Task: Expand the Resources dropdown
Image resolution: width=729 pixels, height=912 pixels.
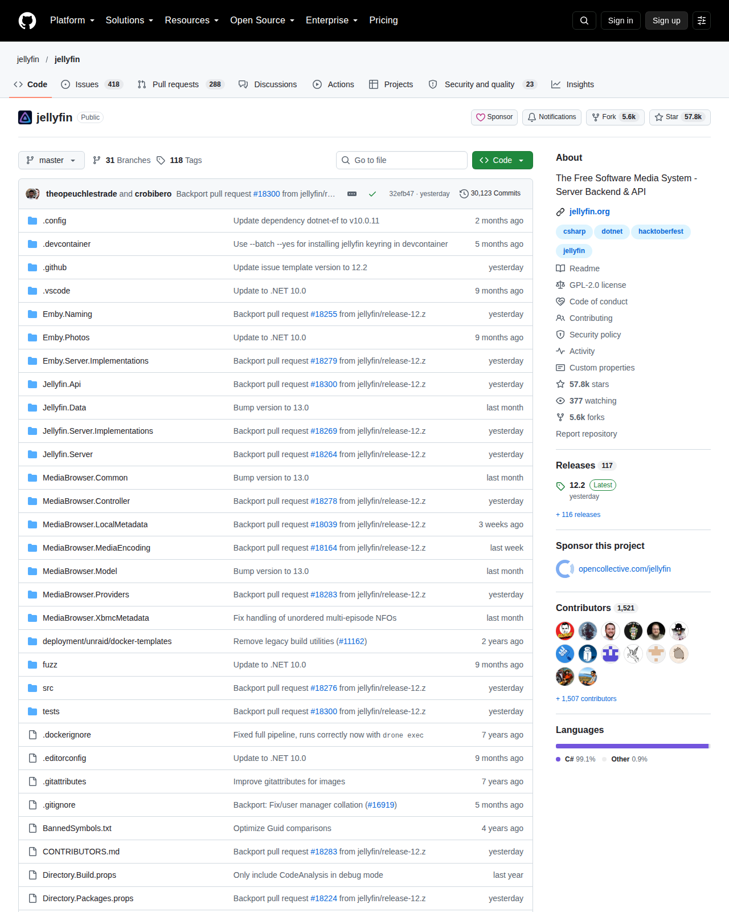Action: (x=192, y=21)
